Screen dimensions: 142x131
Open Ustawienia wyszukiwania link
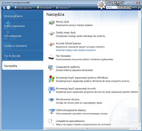[70, 121]
